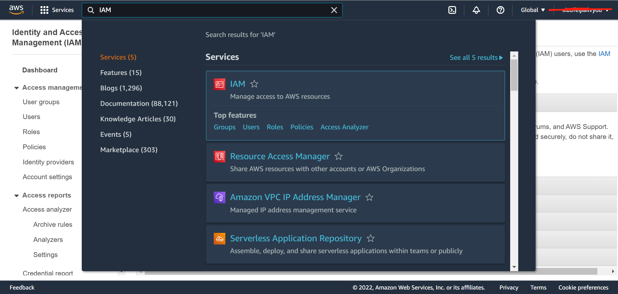This screenshot has height=294, width=618.
Task: Open the account name dropdown
Action: click(x=585, y=10)
